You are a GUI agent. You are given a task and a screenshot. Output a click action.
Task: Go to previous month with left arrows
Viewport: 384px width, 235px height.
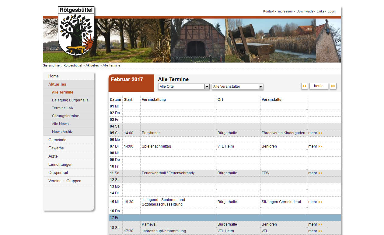tap(304, 86)
